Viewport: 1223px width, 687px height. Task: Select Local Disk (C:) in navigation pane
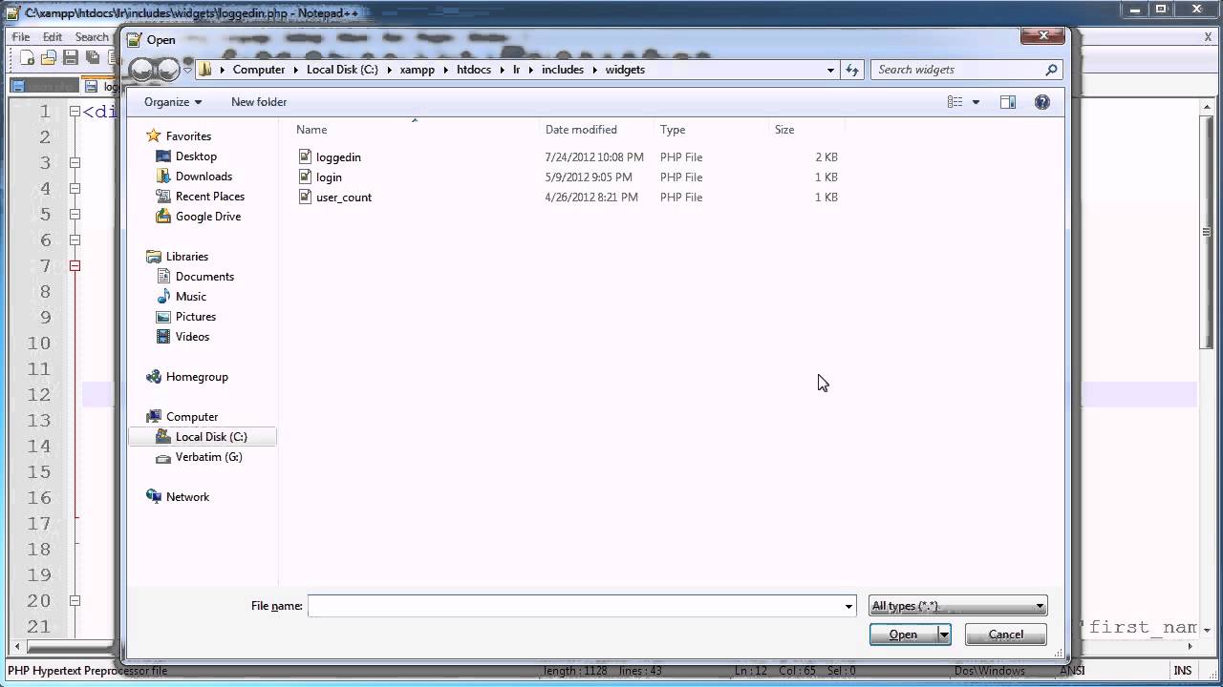(x=202, y=437)
